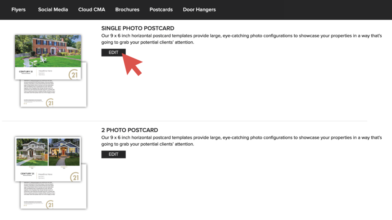Go to the Social Media section
Viewport: 392px width, 220px height.
click(53, 10)
